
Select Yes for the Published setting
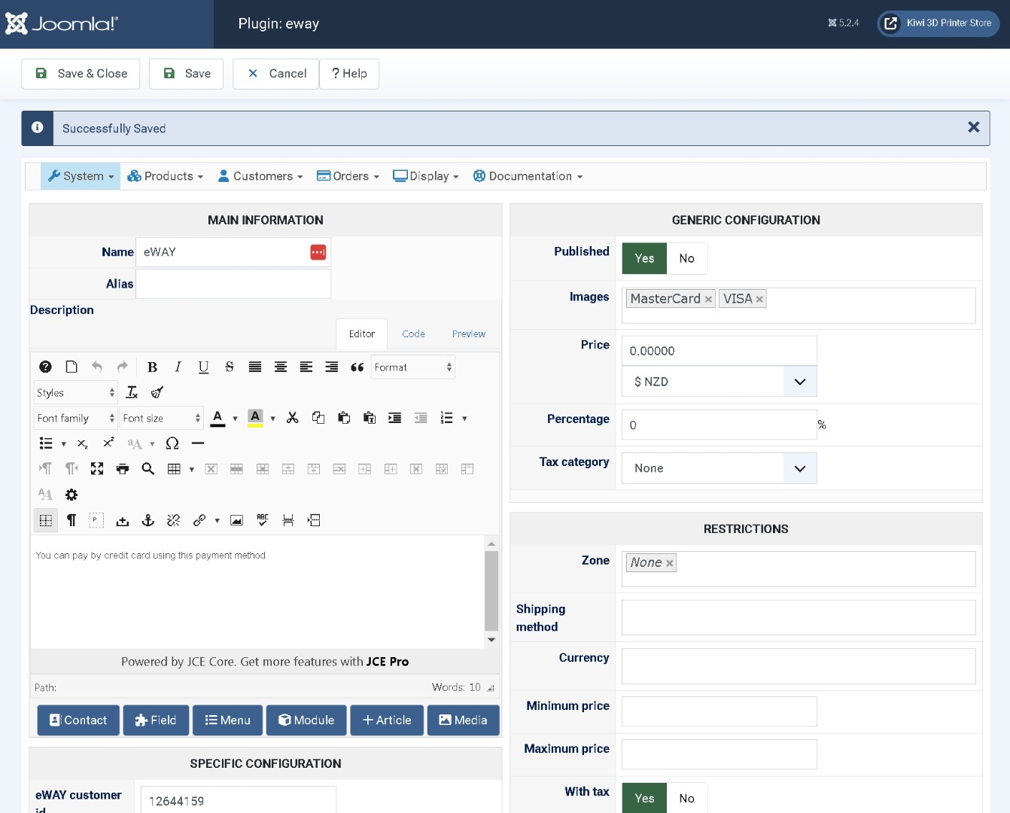coord(644,258)
